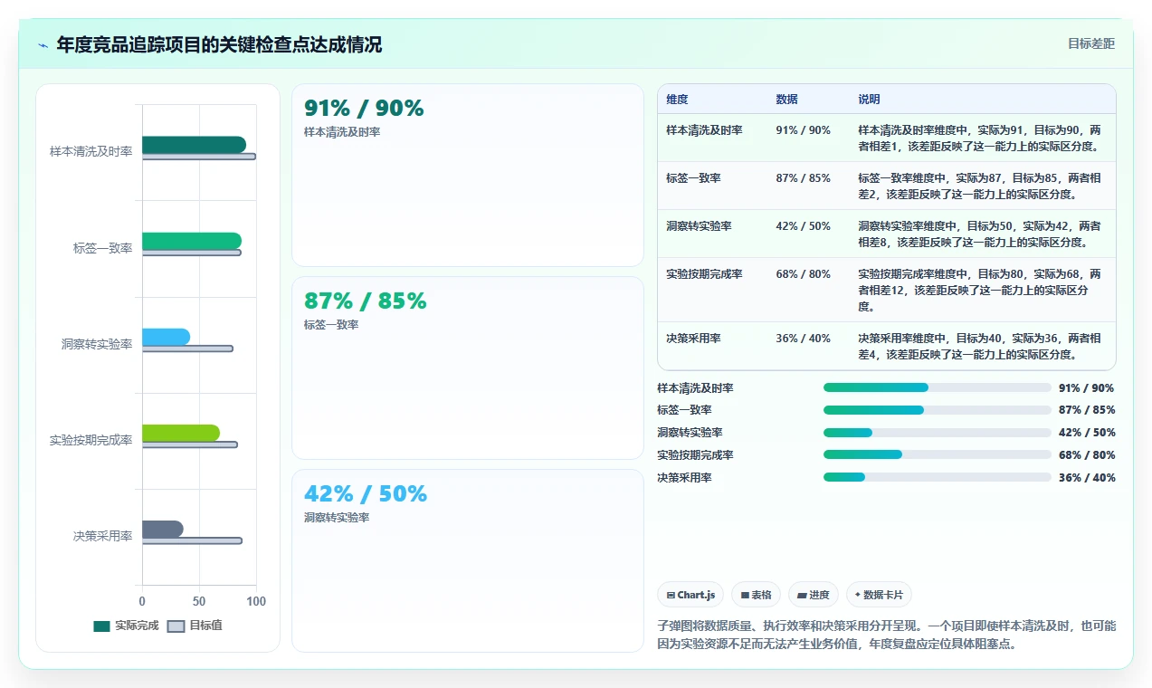Viewport: 1152px width, 688px height.
Task: Click the 决策采用率 target bar in chart
Action: pos(192,540)
